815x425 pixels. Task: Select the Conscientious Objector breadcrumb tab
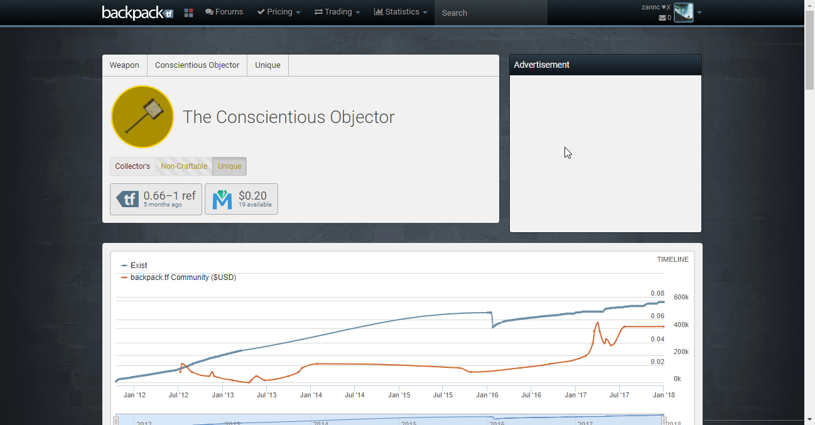(x=197, y=65)
